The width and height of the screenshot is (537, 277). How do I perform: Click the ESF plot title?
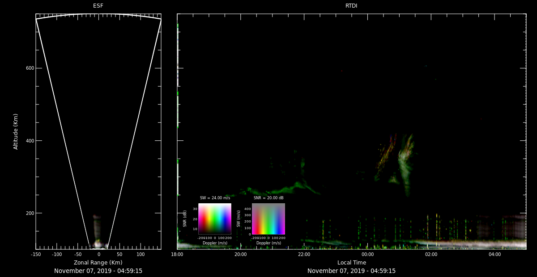click(98, 6)
